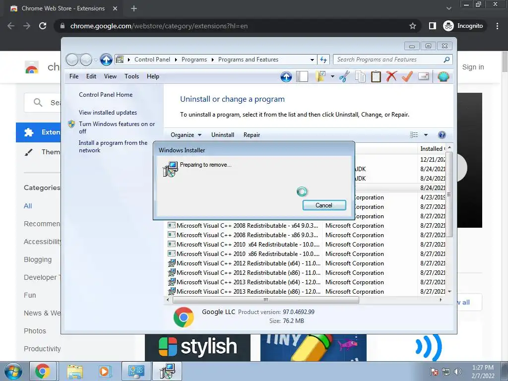Open the Help menu
This screenshot has height=381, width=508.
coord(153,76)
